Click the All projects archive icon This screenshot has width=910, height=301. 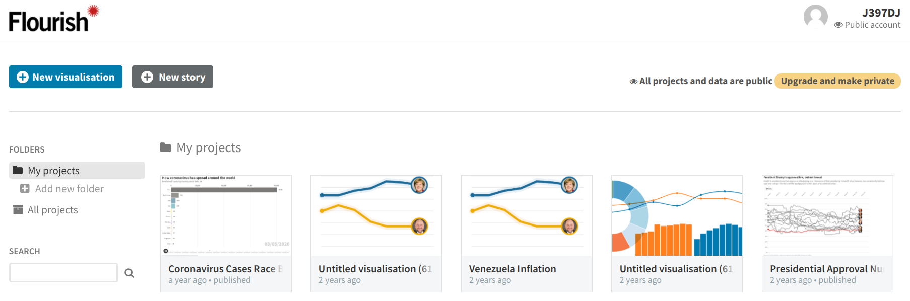(x=18, y=209)
